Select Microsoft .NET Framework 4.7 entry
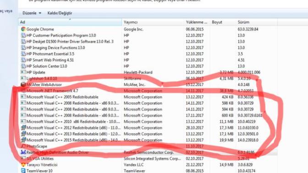 pos(52,91)
